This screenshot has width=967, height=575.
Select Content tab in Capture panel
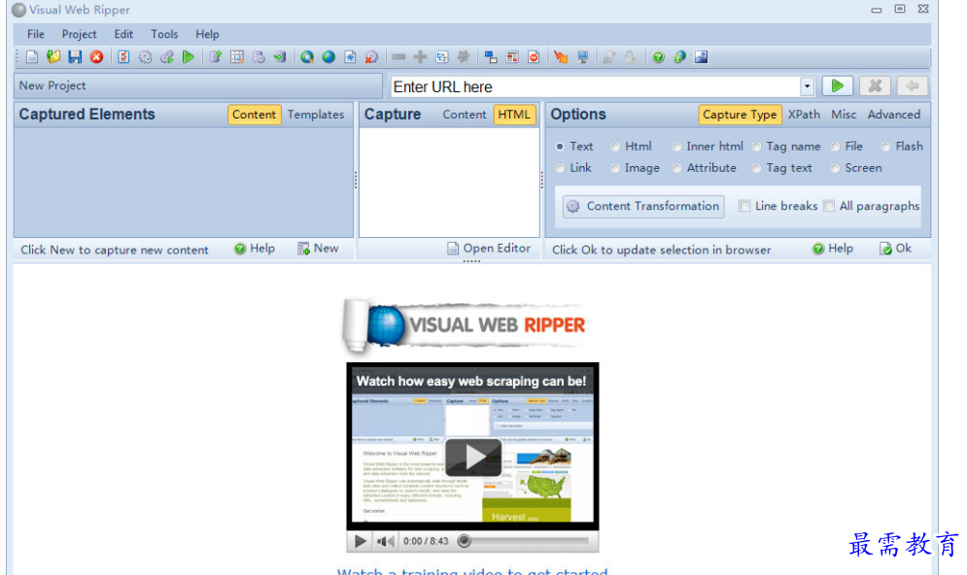pyautogui.click(x=464, y=115)
